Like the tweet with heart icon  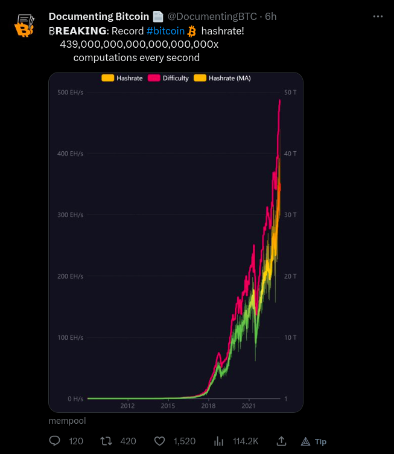point(159,441)
